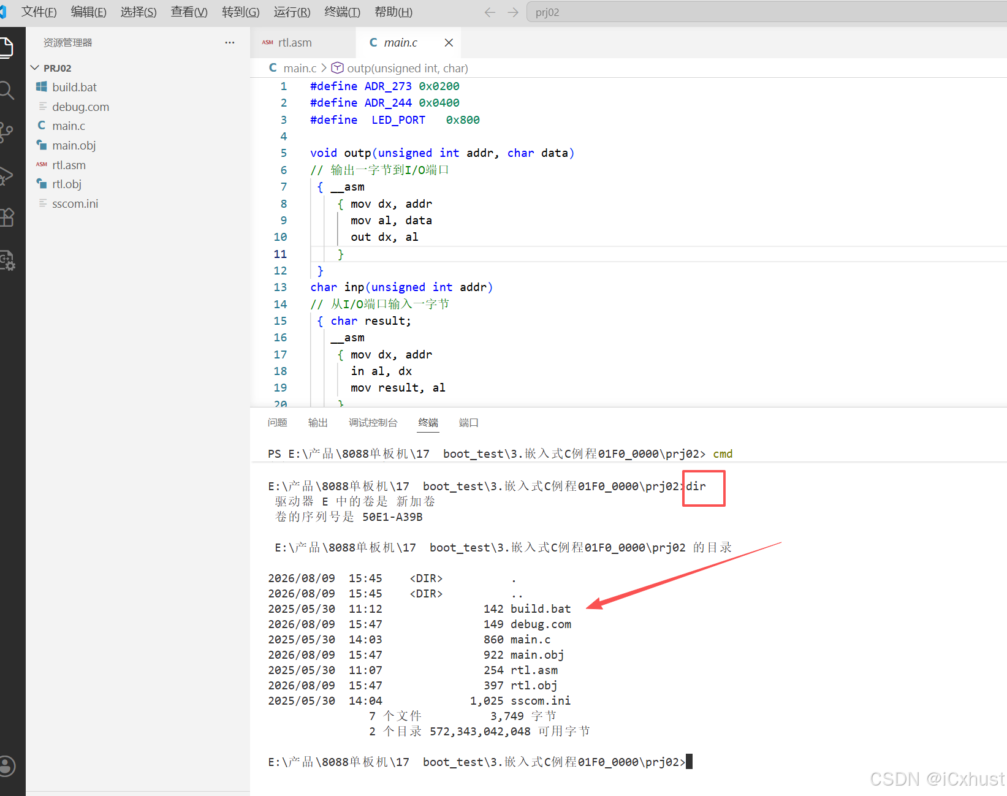Click build.bat entry in terminal listing
Image resolution: width=1007 pixels, height=796 pixels.
(x=541, y=608)
